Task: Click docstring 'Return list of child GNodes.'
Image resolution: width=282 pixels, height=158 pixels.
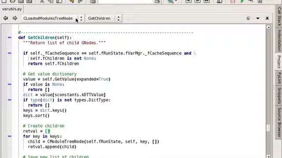Action: pos(64,43)
